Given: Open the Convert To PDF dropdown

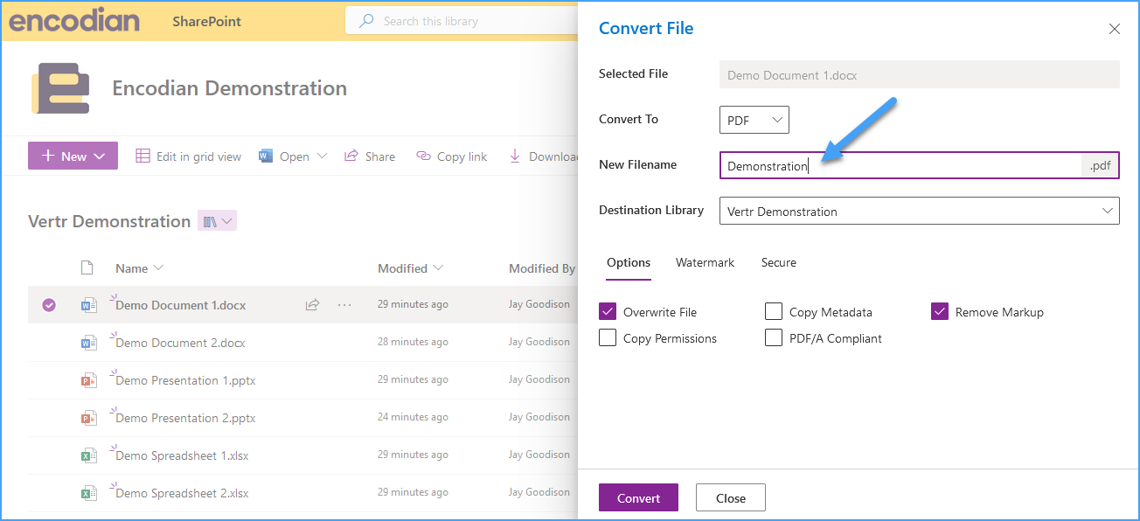Looking at the screenshot, I should point(754,120).
